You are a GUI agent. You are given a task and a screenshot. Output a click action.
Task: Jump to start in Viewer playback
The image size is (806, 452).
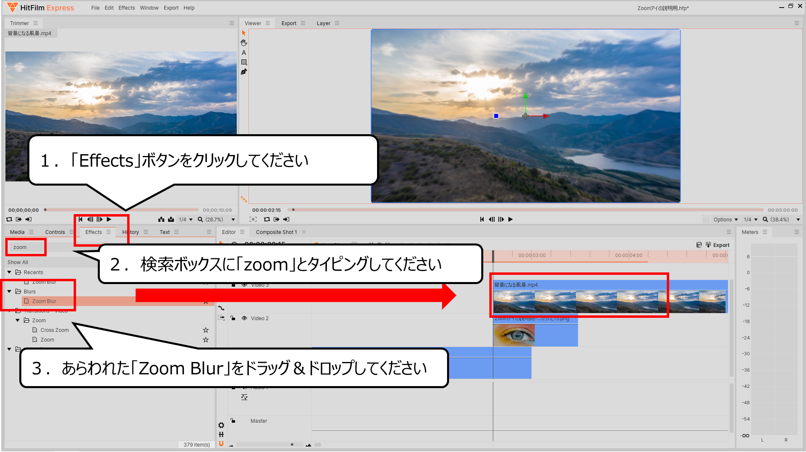[482, 219]
